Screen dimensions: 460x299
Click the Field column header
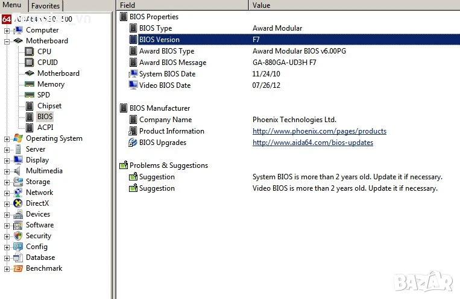click(182, 5)
